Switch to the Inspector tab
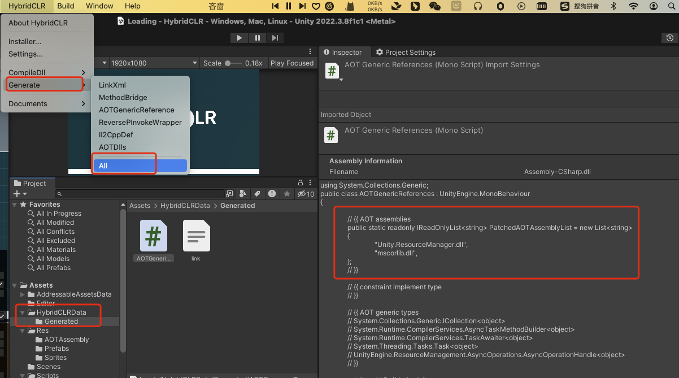 click(343, 52)
